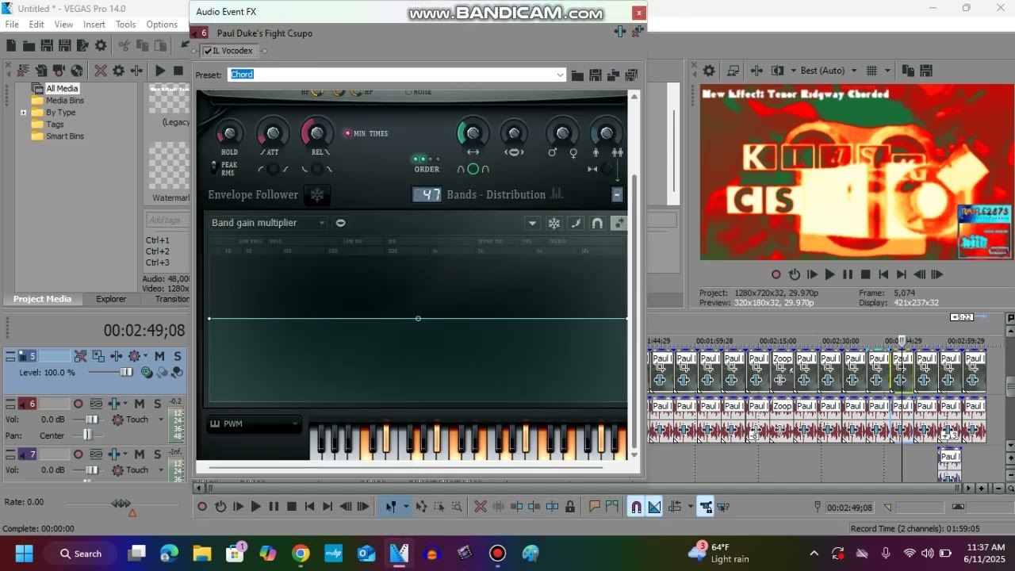Select the Tags folder in Project Media
This screenshot has height=571, width=1015.
(55, 125)
